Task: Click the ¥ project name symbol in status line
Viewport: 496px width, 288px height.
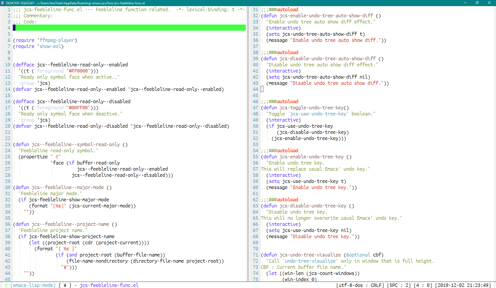Action: (x=65, y=285)
